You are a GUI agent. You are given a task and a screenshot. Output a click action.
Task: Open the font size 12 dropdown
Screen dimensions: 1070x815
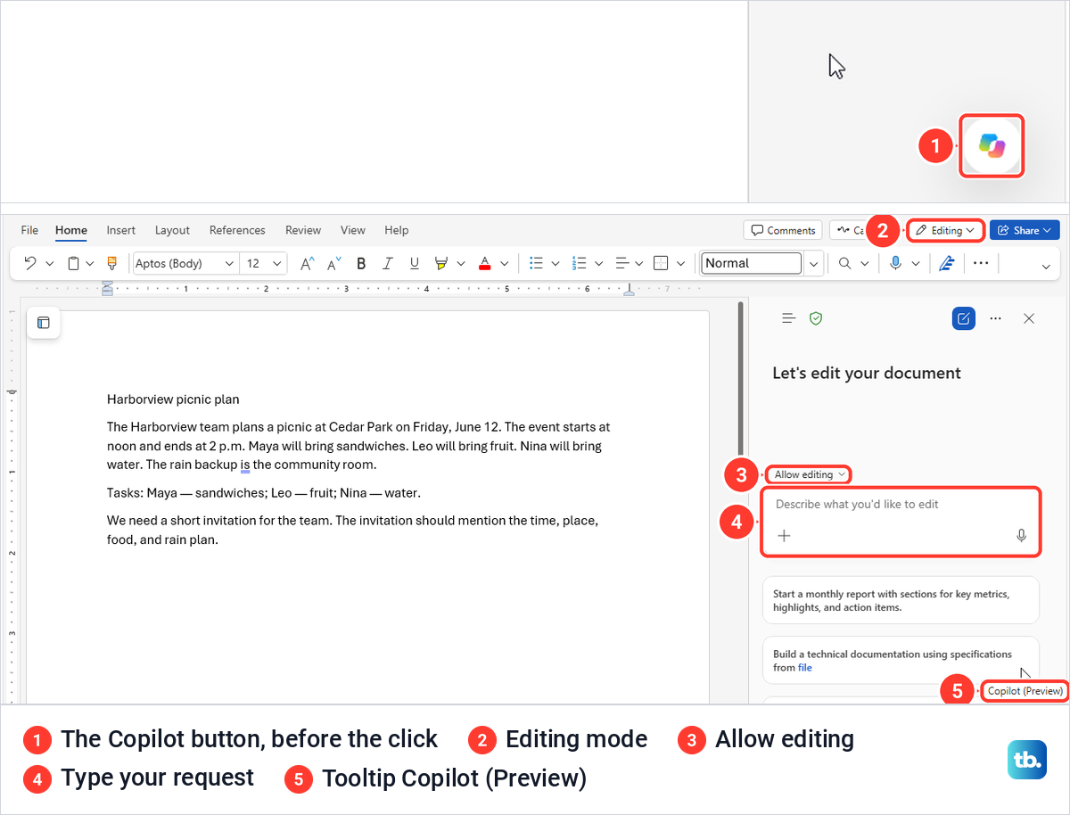click(276, 263)
